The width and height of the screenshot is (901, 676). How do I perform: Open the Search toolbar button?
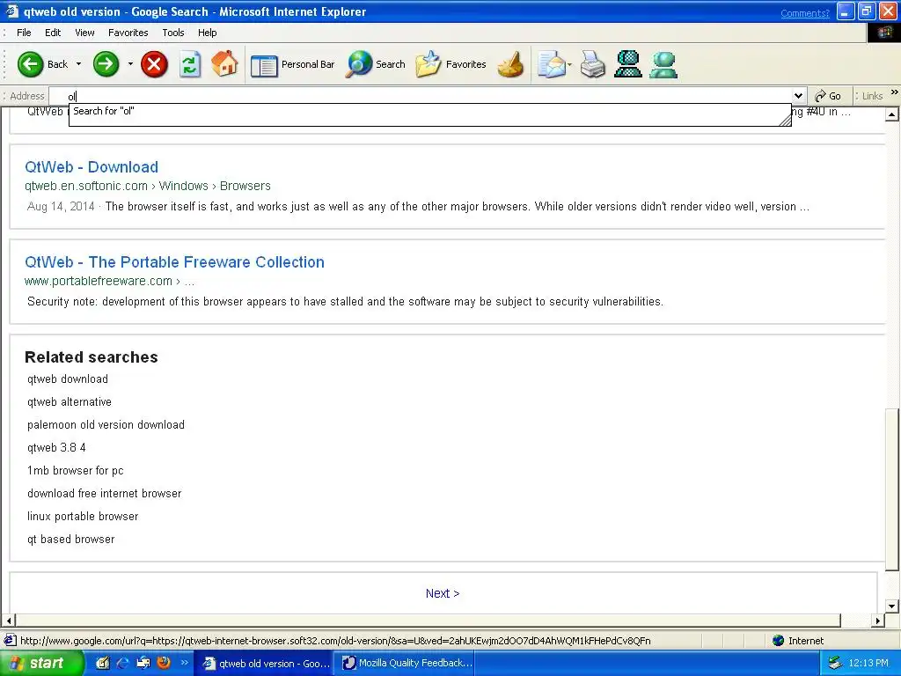(x=376, y=63)
